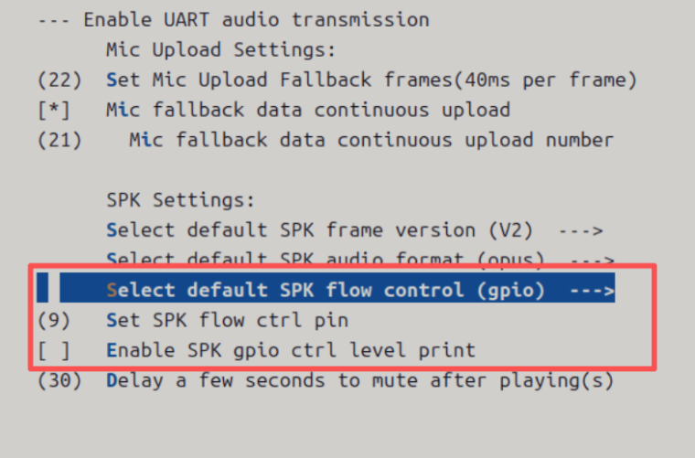The image size is (695, 458).
Task: Select Mic fallback data continuous upload number entry
Action: pos(371,141)
